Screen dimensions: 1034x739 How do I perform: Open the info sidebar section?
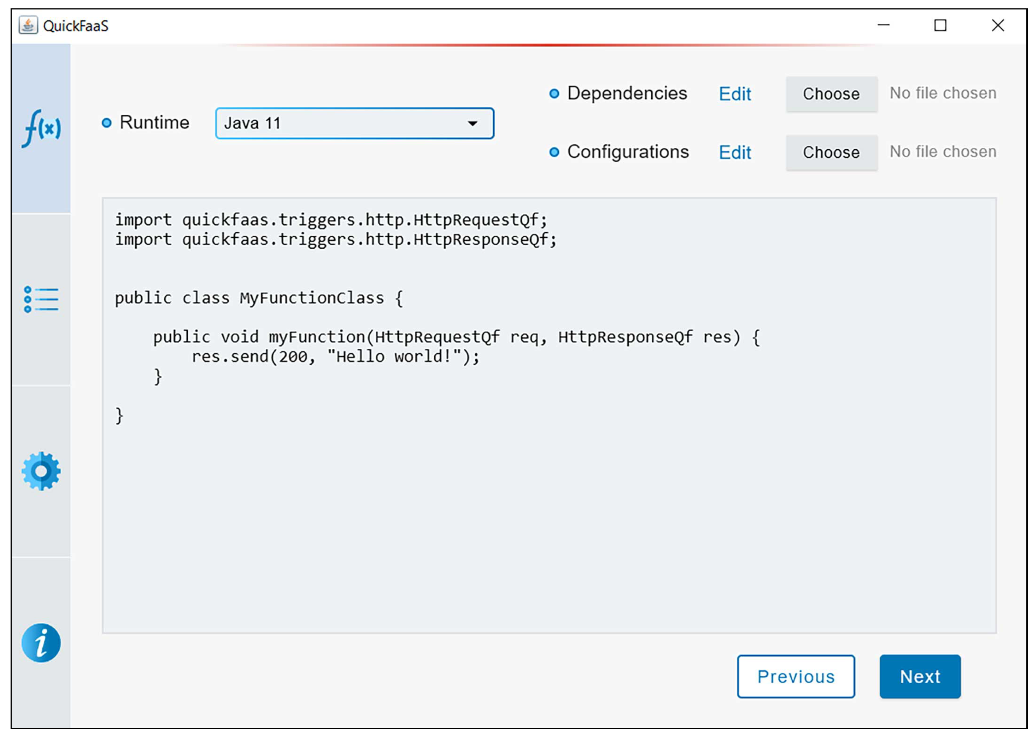[x=41, y=642]
